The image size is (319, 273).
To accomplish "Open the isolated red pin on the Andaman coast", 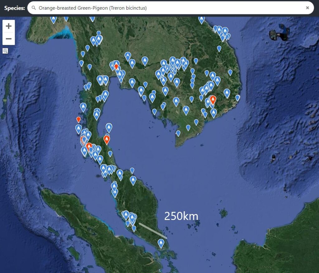I will tap(79, 119).
